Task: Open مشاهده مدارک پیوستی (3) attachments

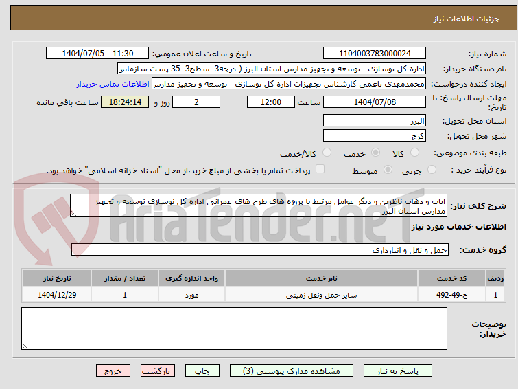Action: coord(292,371)
